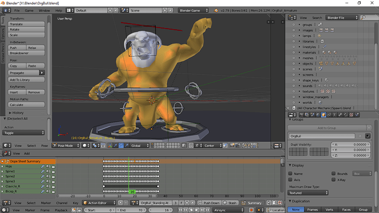Open the World properties tab icon
This screenshot has height=213, width=379.
coord(318,115)
